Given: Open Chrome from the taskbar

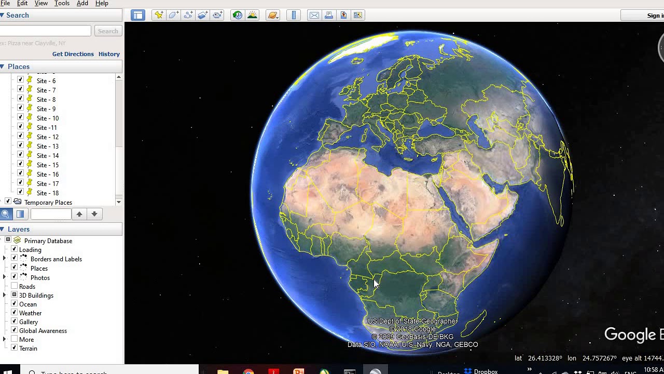Looking at the screenshot, I should (248, 372).
